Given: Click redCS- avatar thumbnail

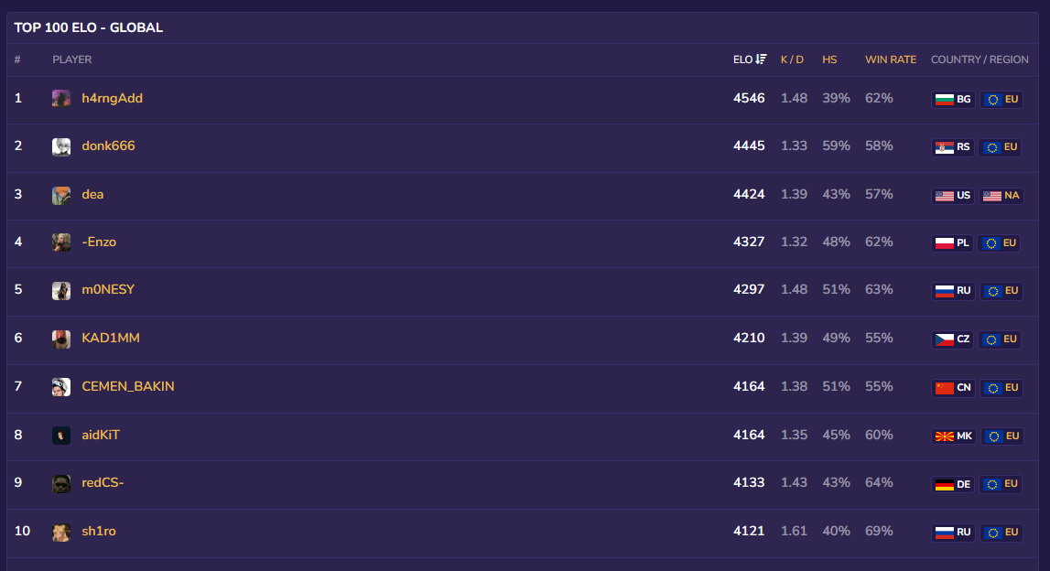Looking at the screenshot, I should tap(61, 484).
